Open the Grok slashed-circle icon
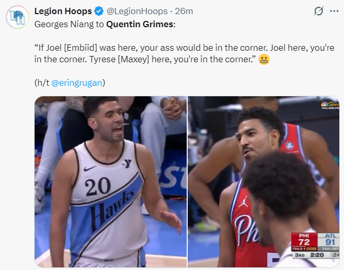 [x=318, y=11]
